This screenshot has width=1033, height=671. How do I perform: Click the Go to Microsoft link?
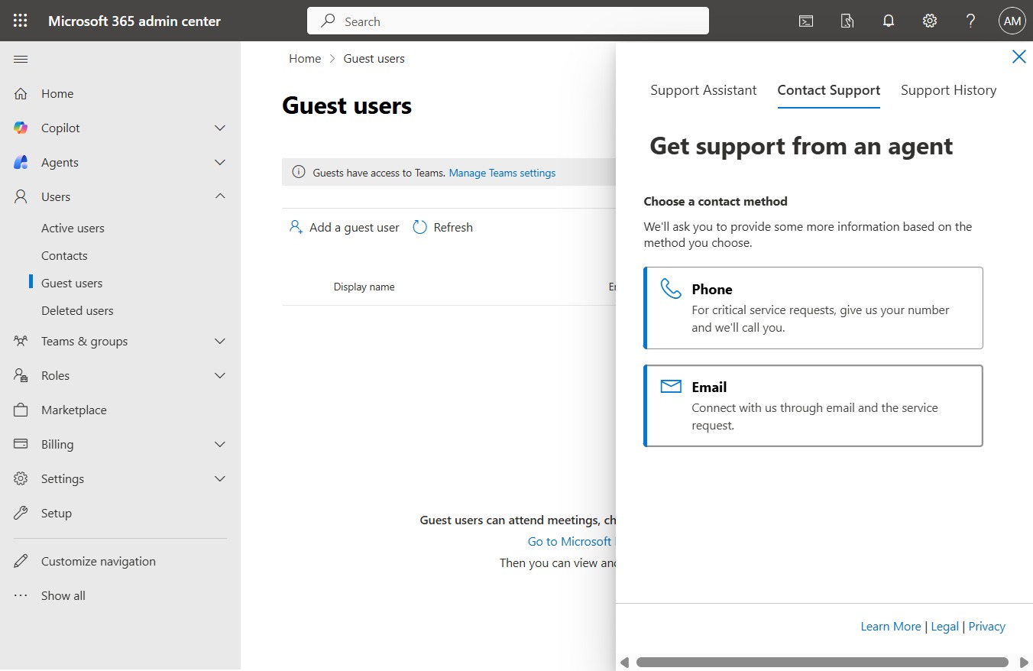coord(570,541)
